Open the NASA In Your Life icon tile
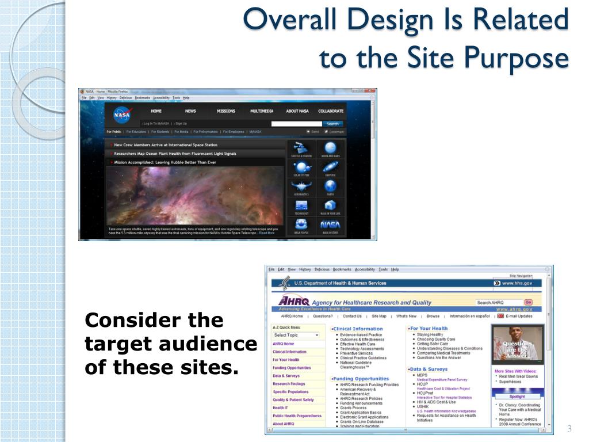The image size is (589, 442). 331,207
